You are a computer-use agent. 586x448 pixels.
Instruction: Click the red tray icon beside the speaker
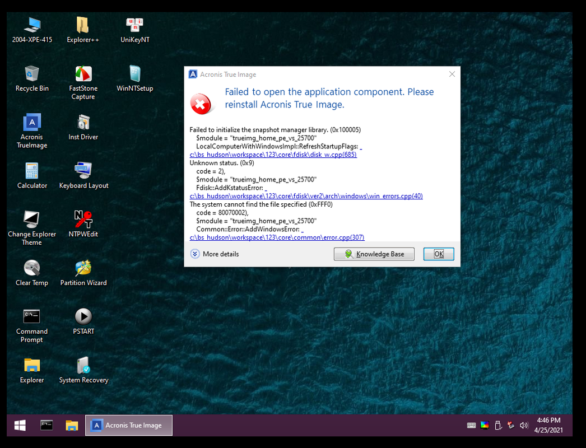(x=511, y=425)
